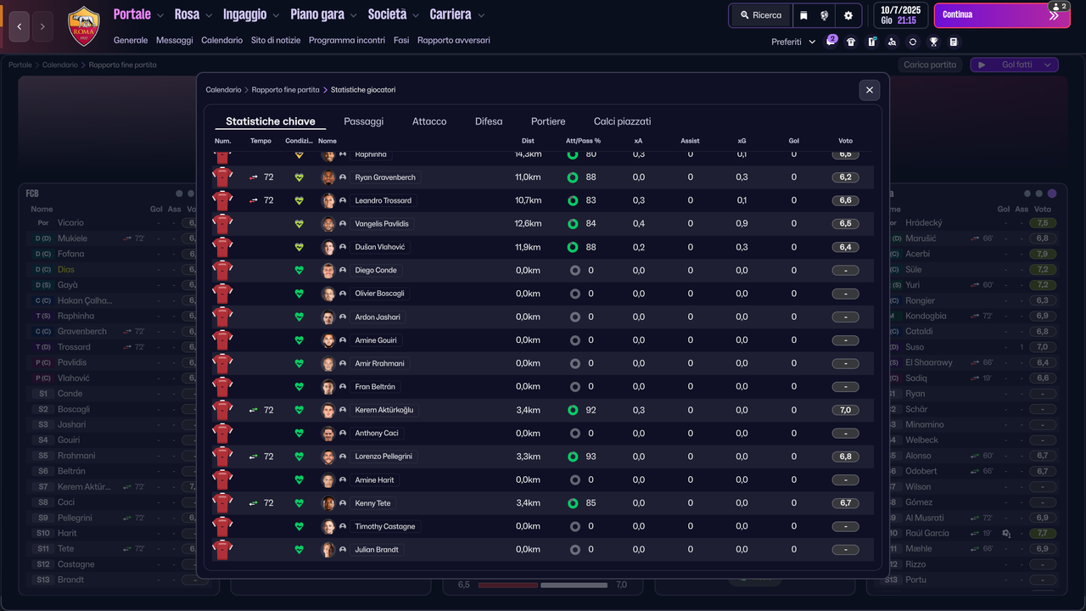Click the transfers refresh icon in the toolbar
Screen dimensions: 1086x611
click(912, 41)
